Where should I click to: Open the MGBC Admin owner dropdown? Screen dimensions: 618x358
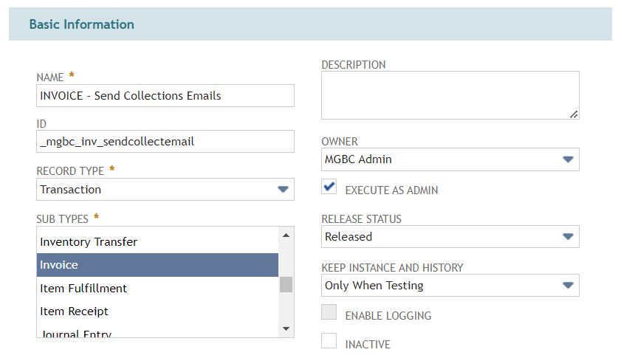click(450, 159)
